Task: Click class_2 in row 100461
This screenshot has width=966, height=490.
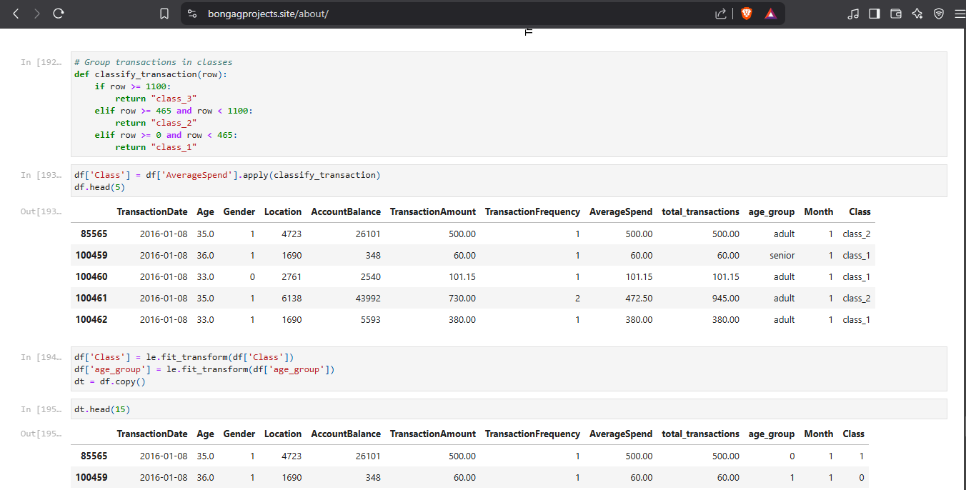Action: [856, 298]
